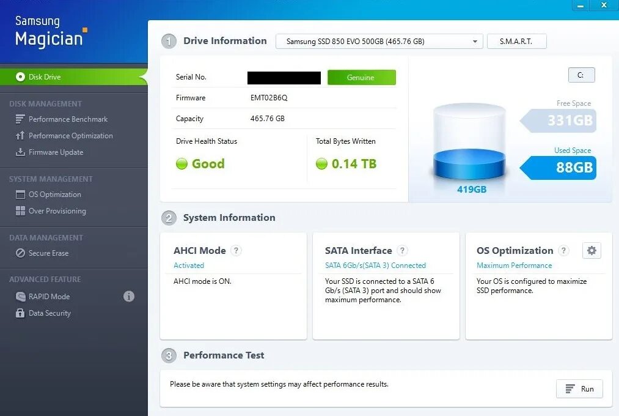Click the OS Optimization help icon
Viewport: 619px width, 416px height.
pyautogui.click(x=564, y=250)
